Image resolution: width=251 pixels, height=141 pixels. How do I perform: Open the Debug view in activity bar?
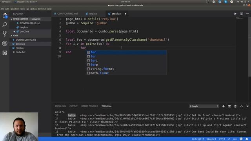pos(5,43)
